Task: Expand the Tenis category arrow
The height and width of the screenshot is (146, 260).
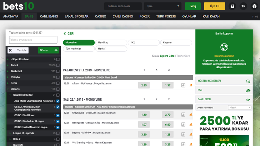Action: (x=8, y=83)
